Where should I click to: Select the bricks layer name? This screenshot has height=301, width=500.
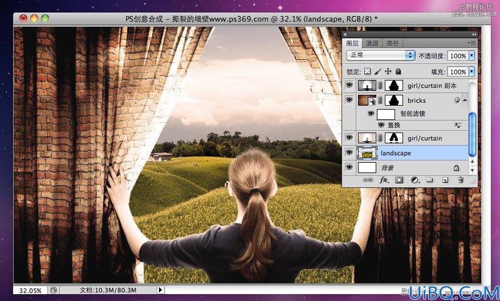click(x=416, y=101)
